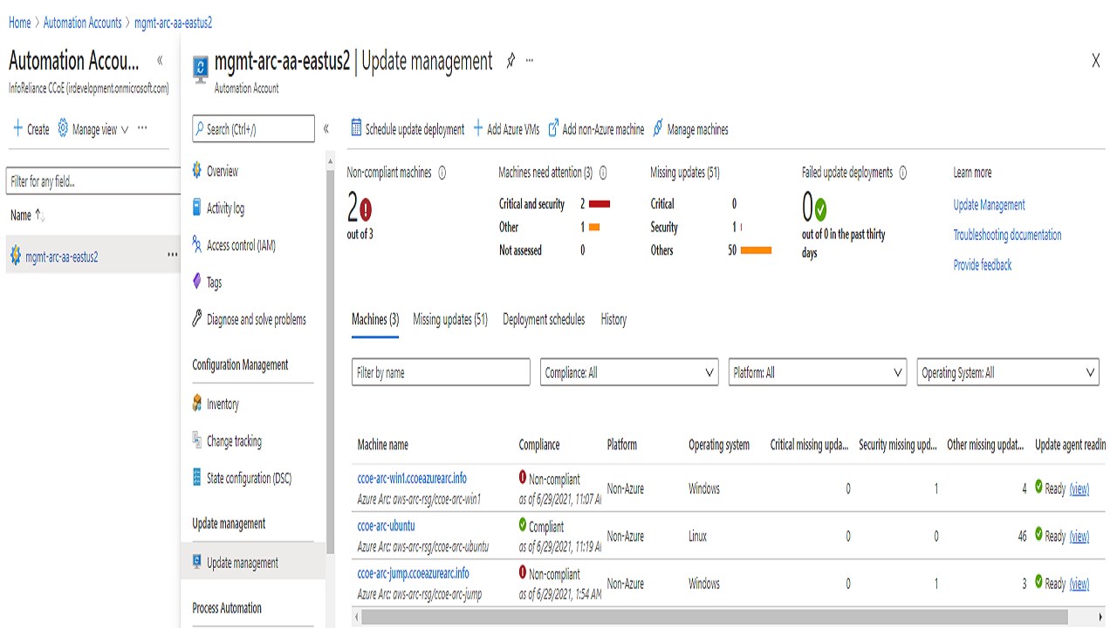Screen dimensions: 1117x628
Task: Click the Automation Accounts breadcrumb
Action: (x=82, y=23)
